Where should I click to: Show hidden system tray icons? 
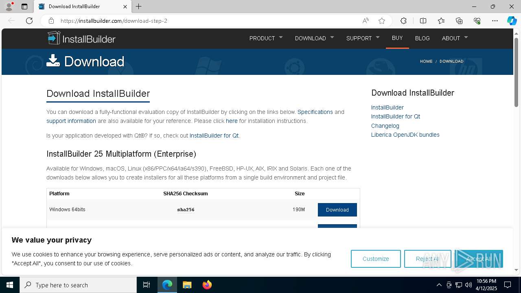tap(439, 285)
